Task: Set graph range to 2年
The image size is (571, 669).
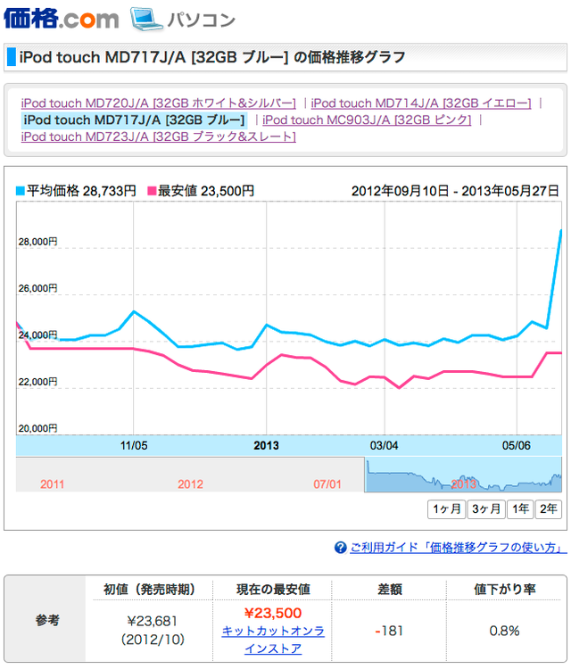Action: [549, 509]
